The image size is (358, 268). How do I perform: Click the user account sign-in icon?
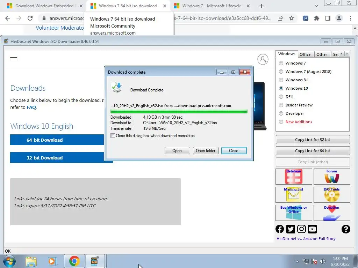(263, 59)
